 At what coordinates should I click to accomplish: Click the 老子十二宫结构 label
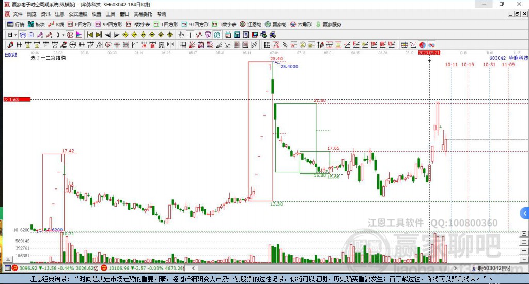48,58
